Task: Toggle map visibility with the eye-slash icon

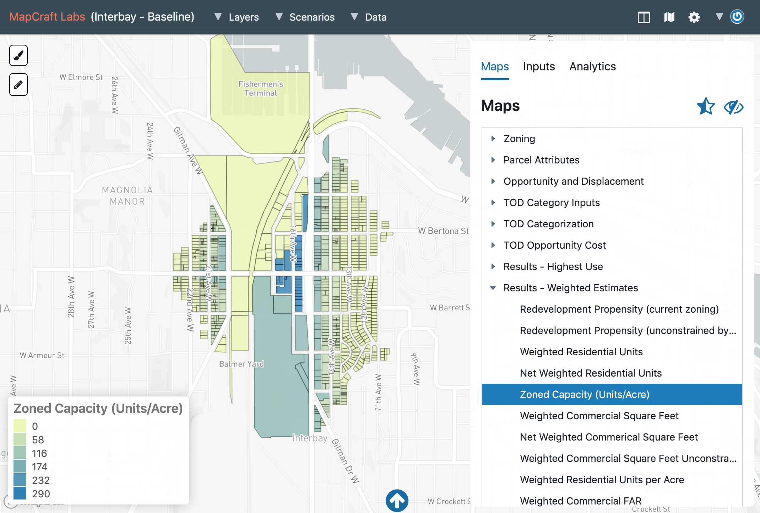Action: tap(733, 107)
